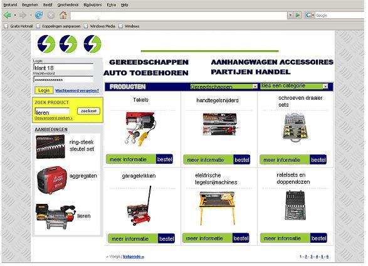Follow the 'Wachtwoord vergeten?' link
This screenshot has width=368, height=266.
click(77, 90)
